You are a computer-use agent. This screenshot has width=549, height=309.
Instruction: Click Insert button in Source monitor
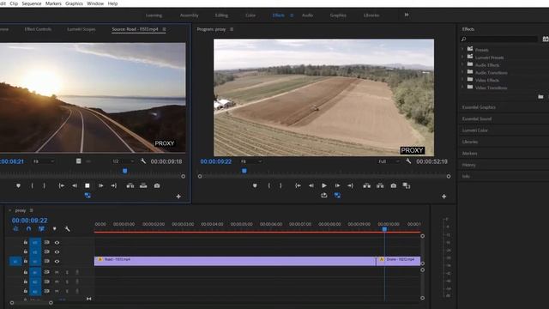click(x=130, y=185)
